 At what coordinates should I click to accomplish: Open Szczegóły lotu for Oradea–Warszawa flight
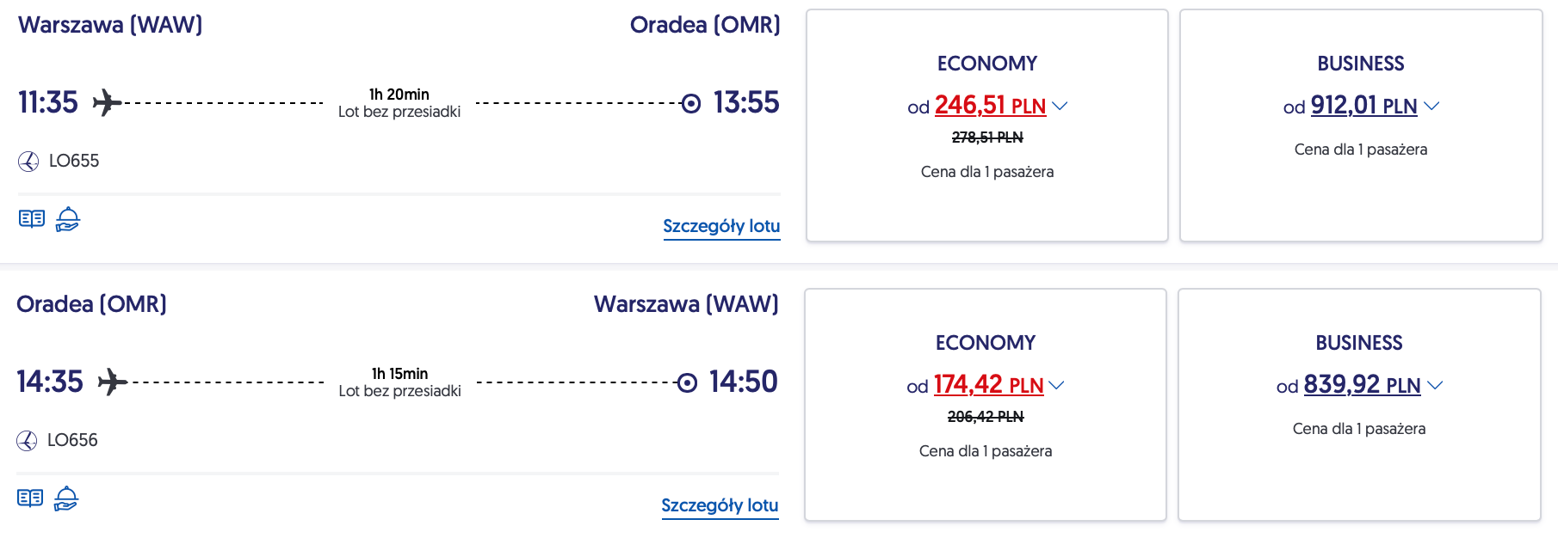coord(720,505)
